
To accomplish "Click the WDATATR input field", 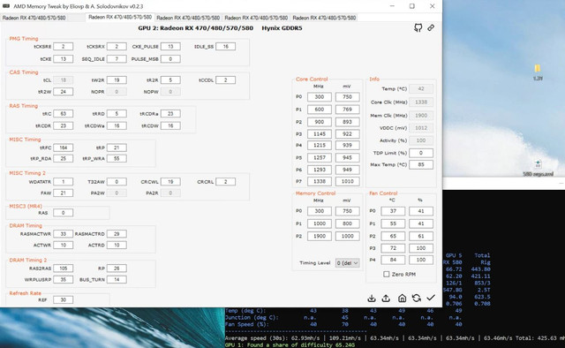I will 63,182.
